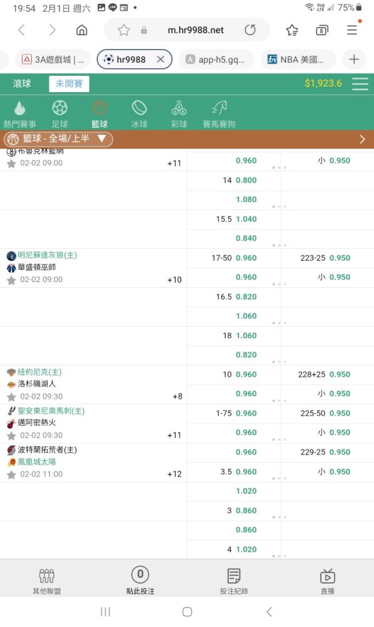
Task: Star the 波特蘭拓荒者 game as favorite
Action: click(x=11, y=475)
